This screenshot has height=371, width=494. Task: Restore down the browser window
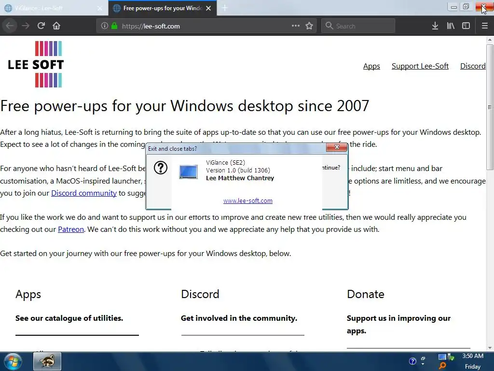click(466, 7)
